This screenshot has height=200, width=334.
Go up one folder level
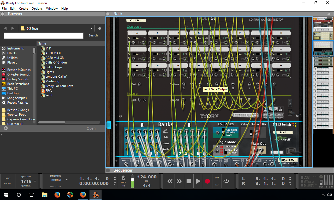[x=100, y=28]
